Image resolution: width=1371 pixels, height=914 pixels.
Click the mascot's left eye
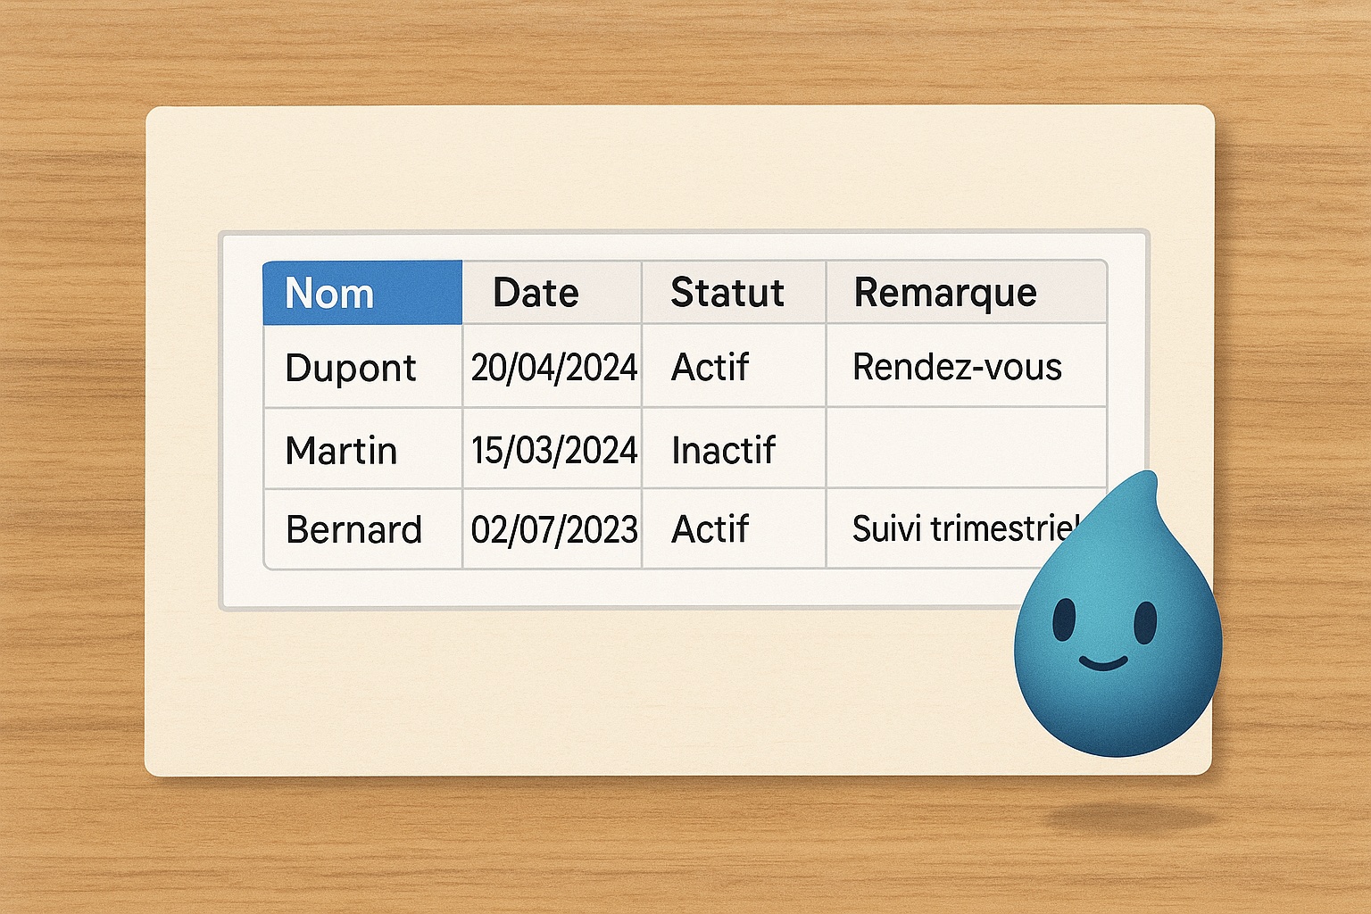click(1064, 619)
